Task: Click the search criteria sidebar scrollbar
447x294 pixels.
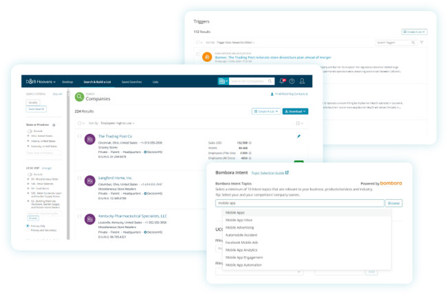Action: [x=68, y=164]
